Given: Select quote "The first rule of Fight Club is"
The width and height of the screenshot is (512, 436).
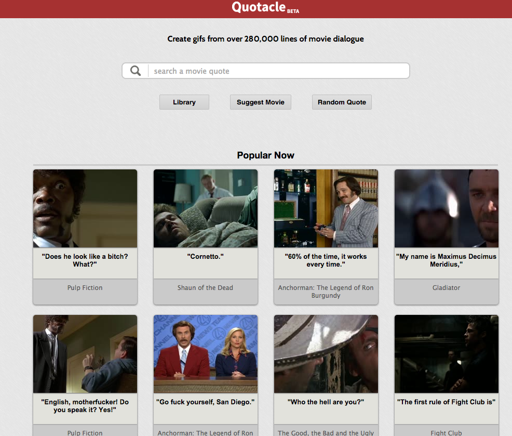Looking at the screenshot, I should pos(447,402).
